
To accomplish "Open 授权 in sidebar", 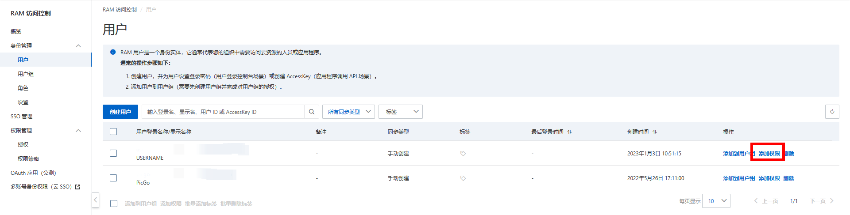I will 23,145.
